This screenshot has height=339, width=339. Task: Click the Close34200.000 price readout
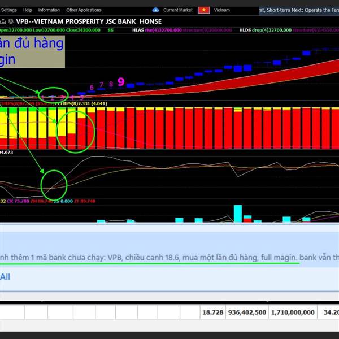pos(83,30)
